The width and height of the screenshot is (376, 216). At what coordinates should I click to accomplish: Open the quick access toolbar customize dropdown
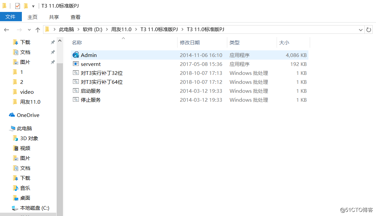click(x=33, y=6)
